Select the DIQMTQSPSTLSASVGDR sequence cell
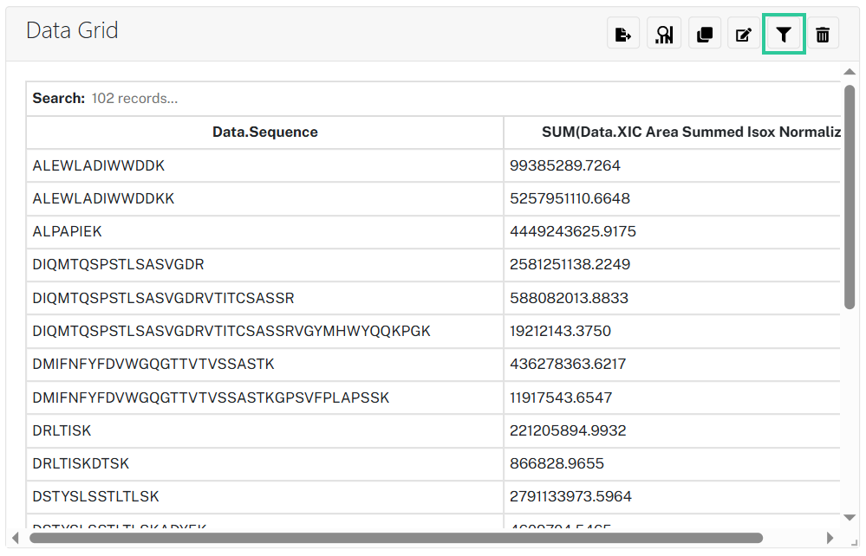The height and width of the screenshot is (556, 866). coord(264,265)
